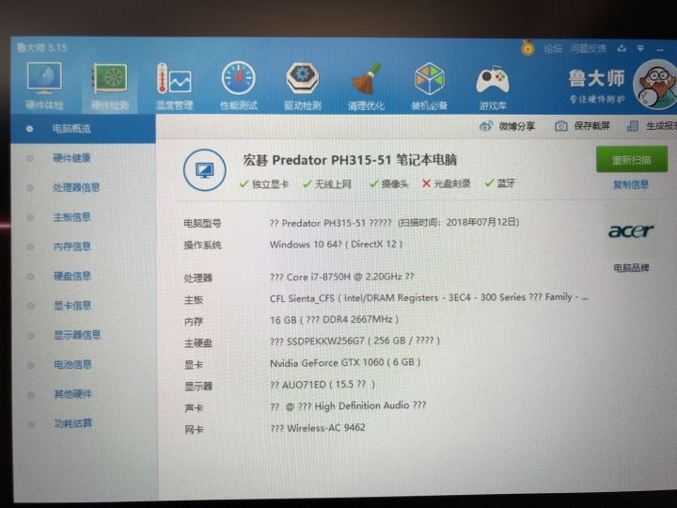
Task: Click the SSDPEKKW256G7 disk value
Action: (x=354, y=341)
